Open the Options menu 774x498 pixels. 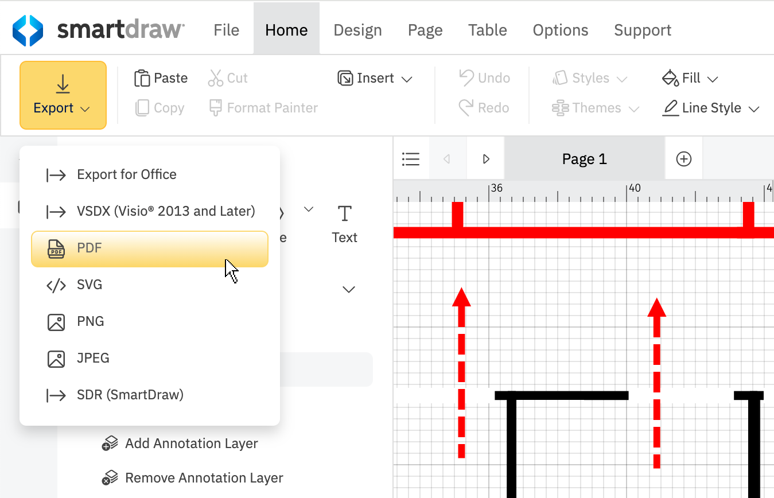(x=560, y=30)
